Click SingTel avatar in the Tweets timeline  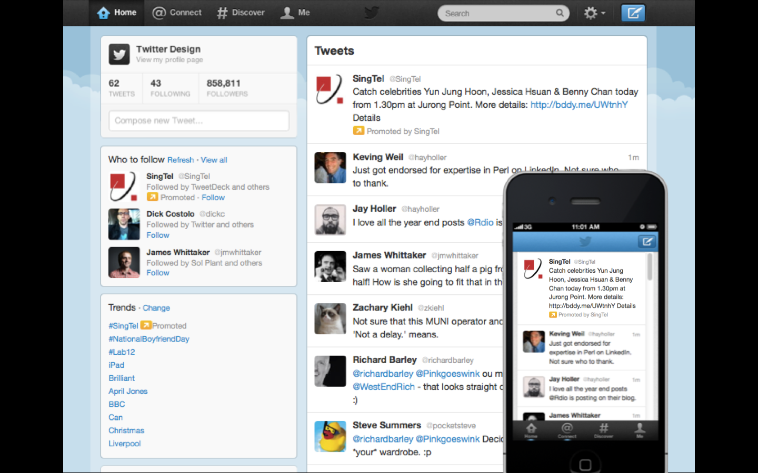coord(330,89)
